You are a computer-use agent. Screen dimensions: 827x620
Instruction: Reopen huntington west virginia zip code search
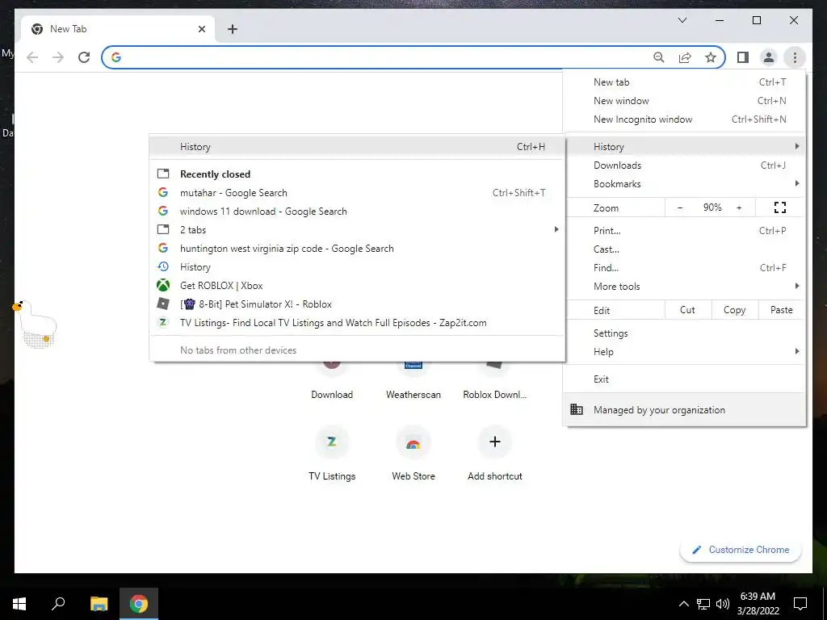357,249
